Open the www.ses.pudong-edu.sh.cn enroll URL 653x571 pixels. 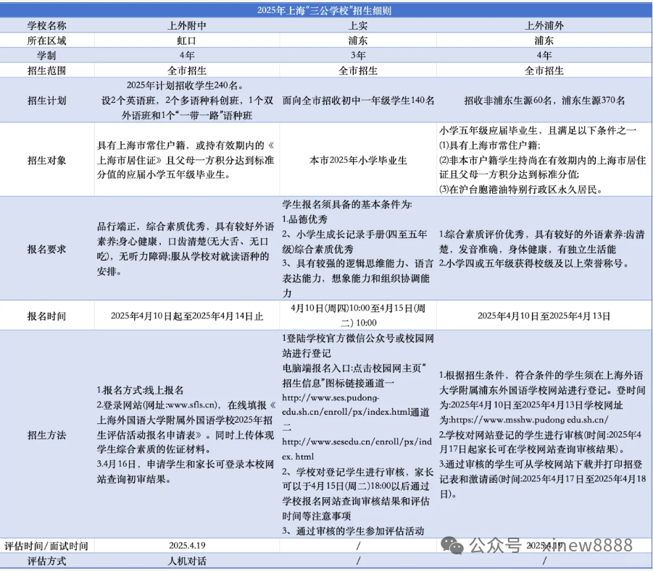click(x=348, y=405)
